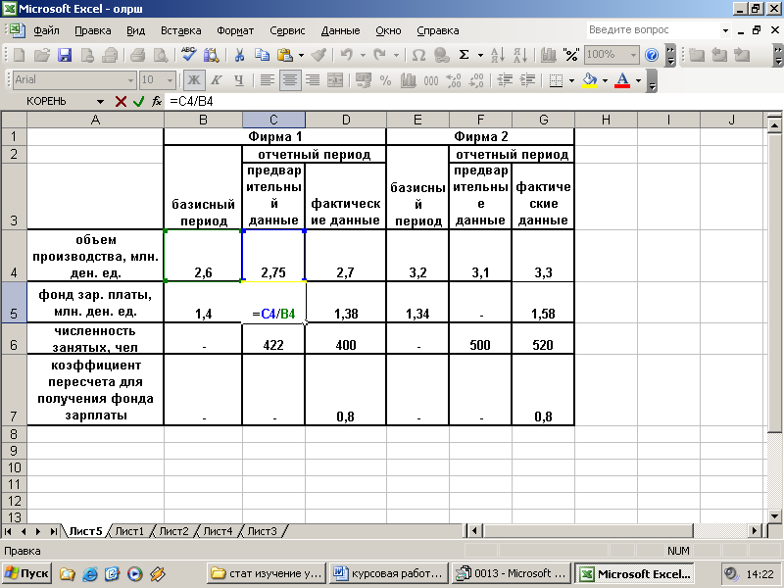784x588 pixels.
Task: Switch to the Лист3 sheet tab
Action: point(262,531)
